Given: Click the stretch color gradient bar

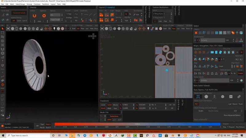Looking at the screenshot, I should (x=137, y=124).
